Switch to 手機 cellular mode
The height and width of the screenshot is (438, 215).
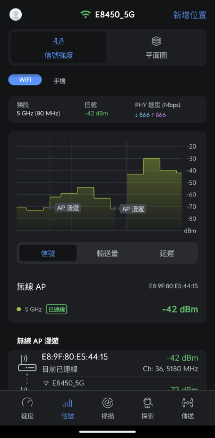[59, 81]
